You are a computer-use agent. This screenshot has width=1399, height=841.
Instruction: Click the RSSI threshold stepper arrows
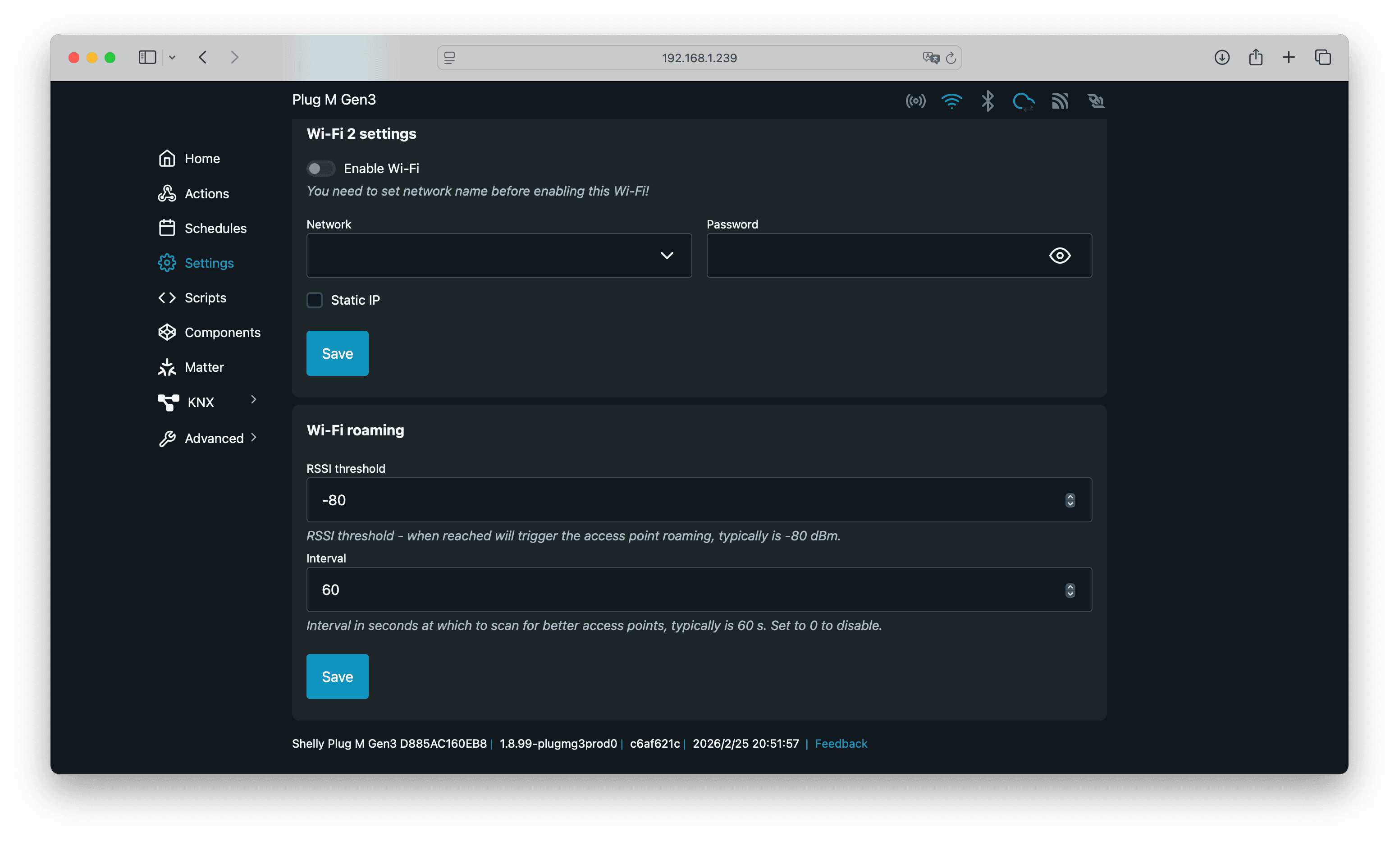(x=1070, y=500)
